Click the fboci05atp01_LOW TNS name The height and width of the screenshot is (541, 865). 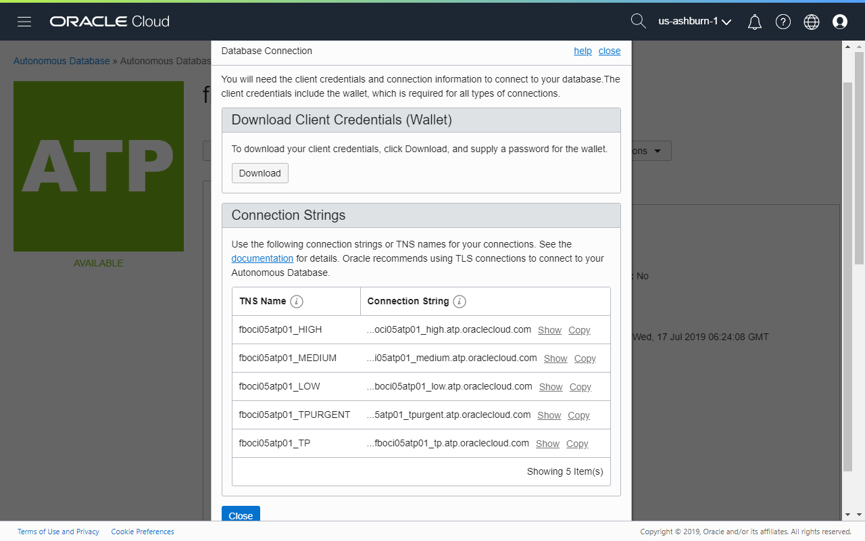[x=280, y=386]
